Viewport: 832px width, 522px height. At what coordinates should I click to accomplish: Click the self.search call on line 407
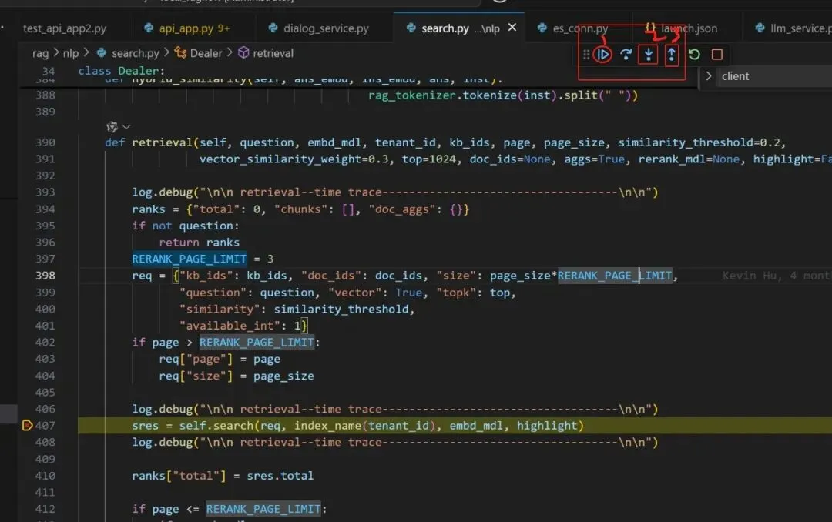coord(216,426)
